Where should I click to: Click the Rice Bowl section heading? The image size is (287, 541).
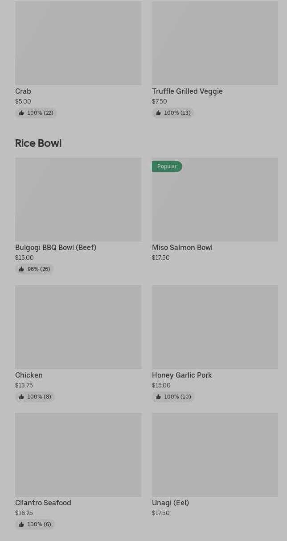pos(38,143)
